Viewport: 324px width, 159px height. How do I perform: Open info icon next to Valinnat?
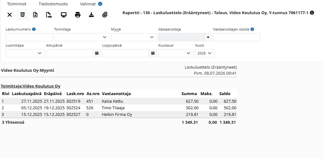[x=100, y=4]
